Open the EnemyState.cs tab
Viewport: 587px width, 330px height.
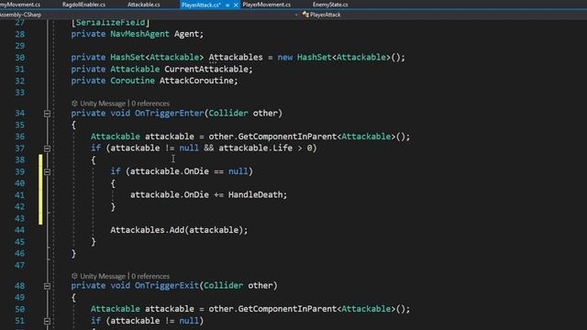click(x=330, y=5)
